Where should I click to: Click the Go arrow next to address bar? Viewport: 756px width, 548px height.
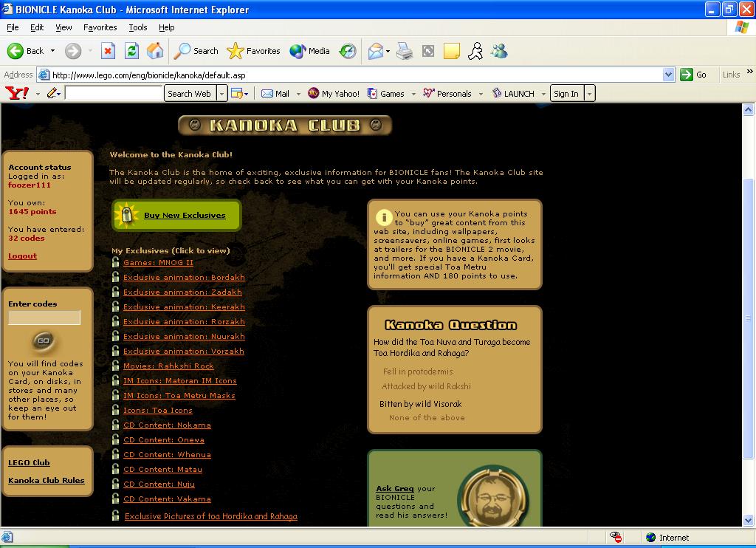pos(693,75)
